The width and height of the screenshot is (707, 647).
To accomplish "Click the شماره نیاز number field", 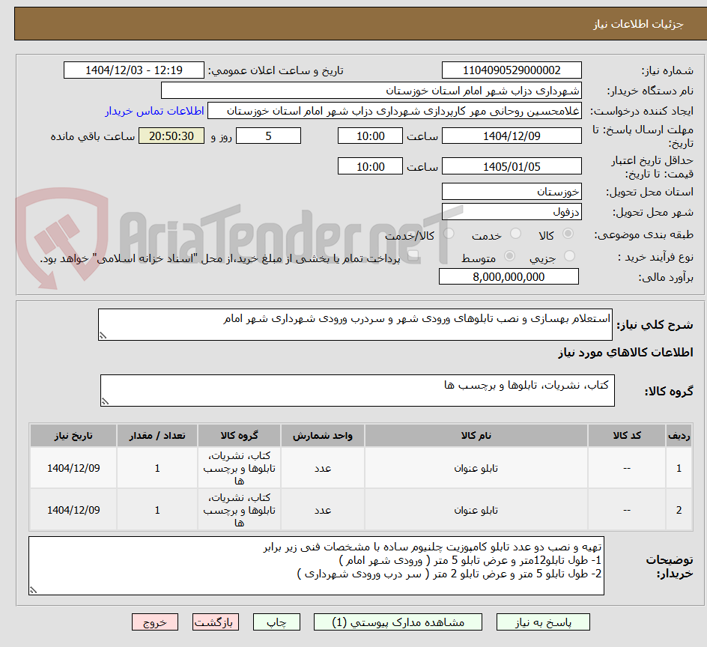I will [x=512, y=70].
